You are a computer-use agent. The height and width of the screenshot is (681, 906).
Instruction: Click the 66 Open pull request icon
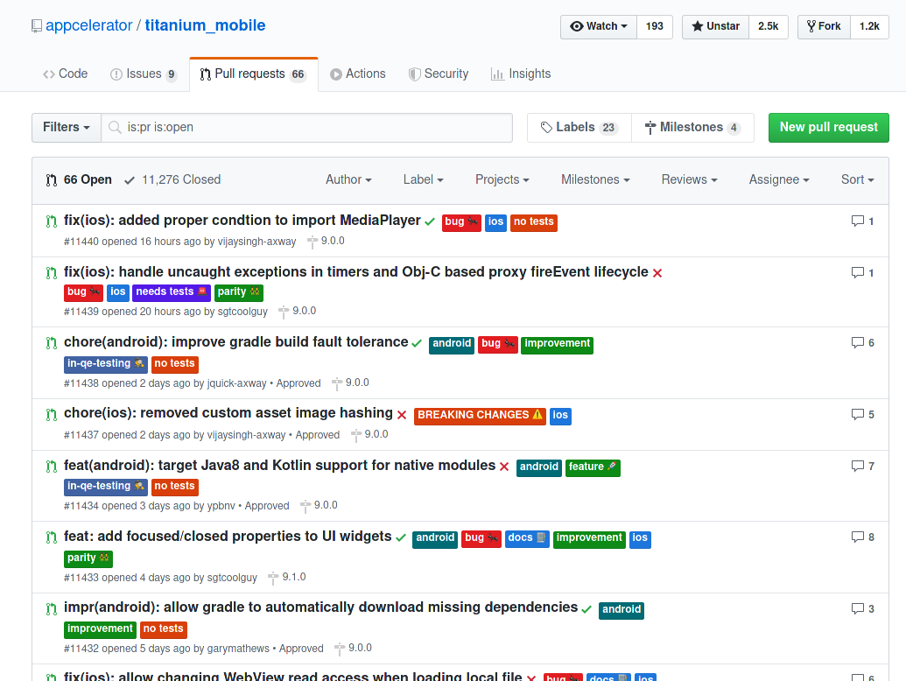[52, 180]
